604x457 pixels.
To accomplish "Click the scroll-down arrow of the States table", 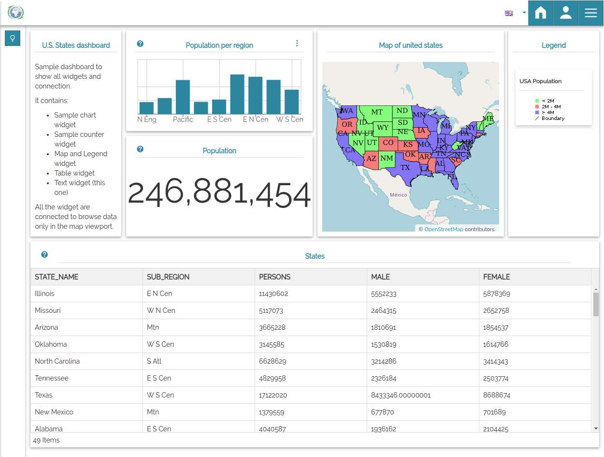I will (x=596, y=428).
